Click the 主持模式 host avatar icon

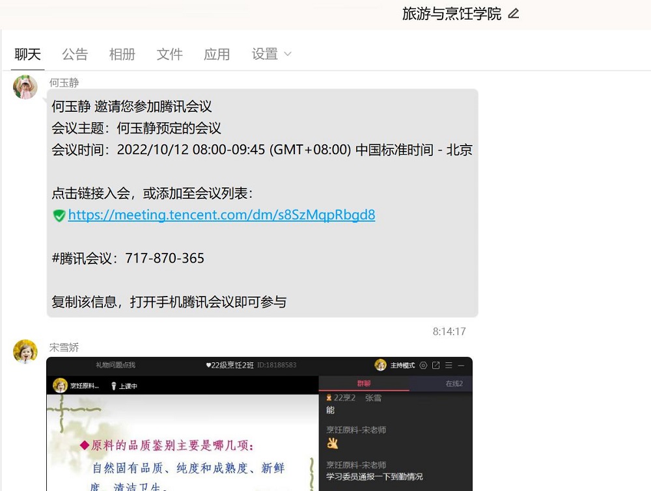coord(381,365)
